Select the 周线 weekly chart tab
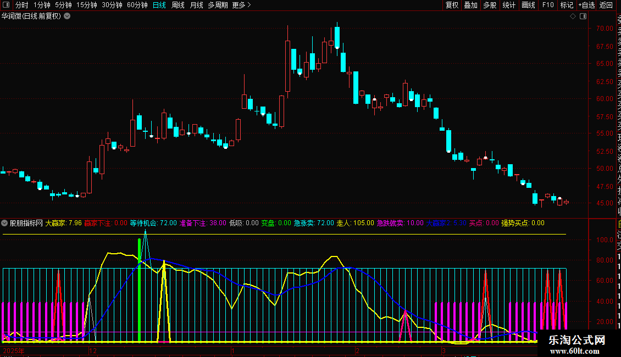 [x=178, y=5]
